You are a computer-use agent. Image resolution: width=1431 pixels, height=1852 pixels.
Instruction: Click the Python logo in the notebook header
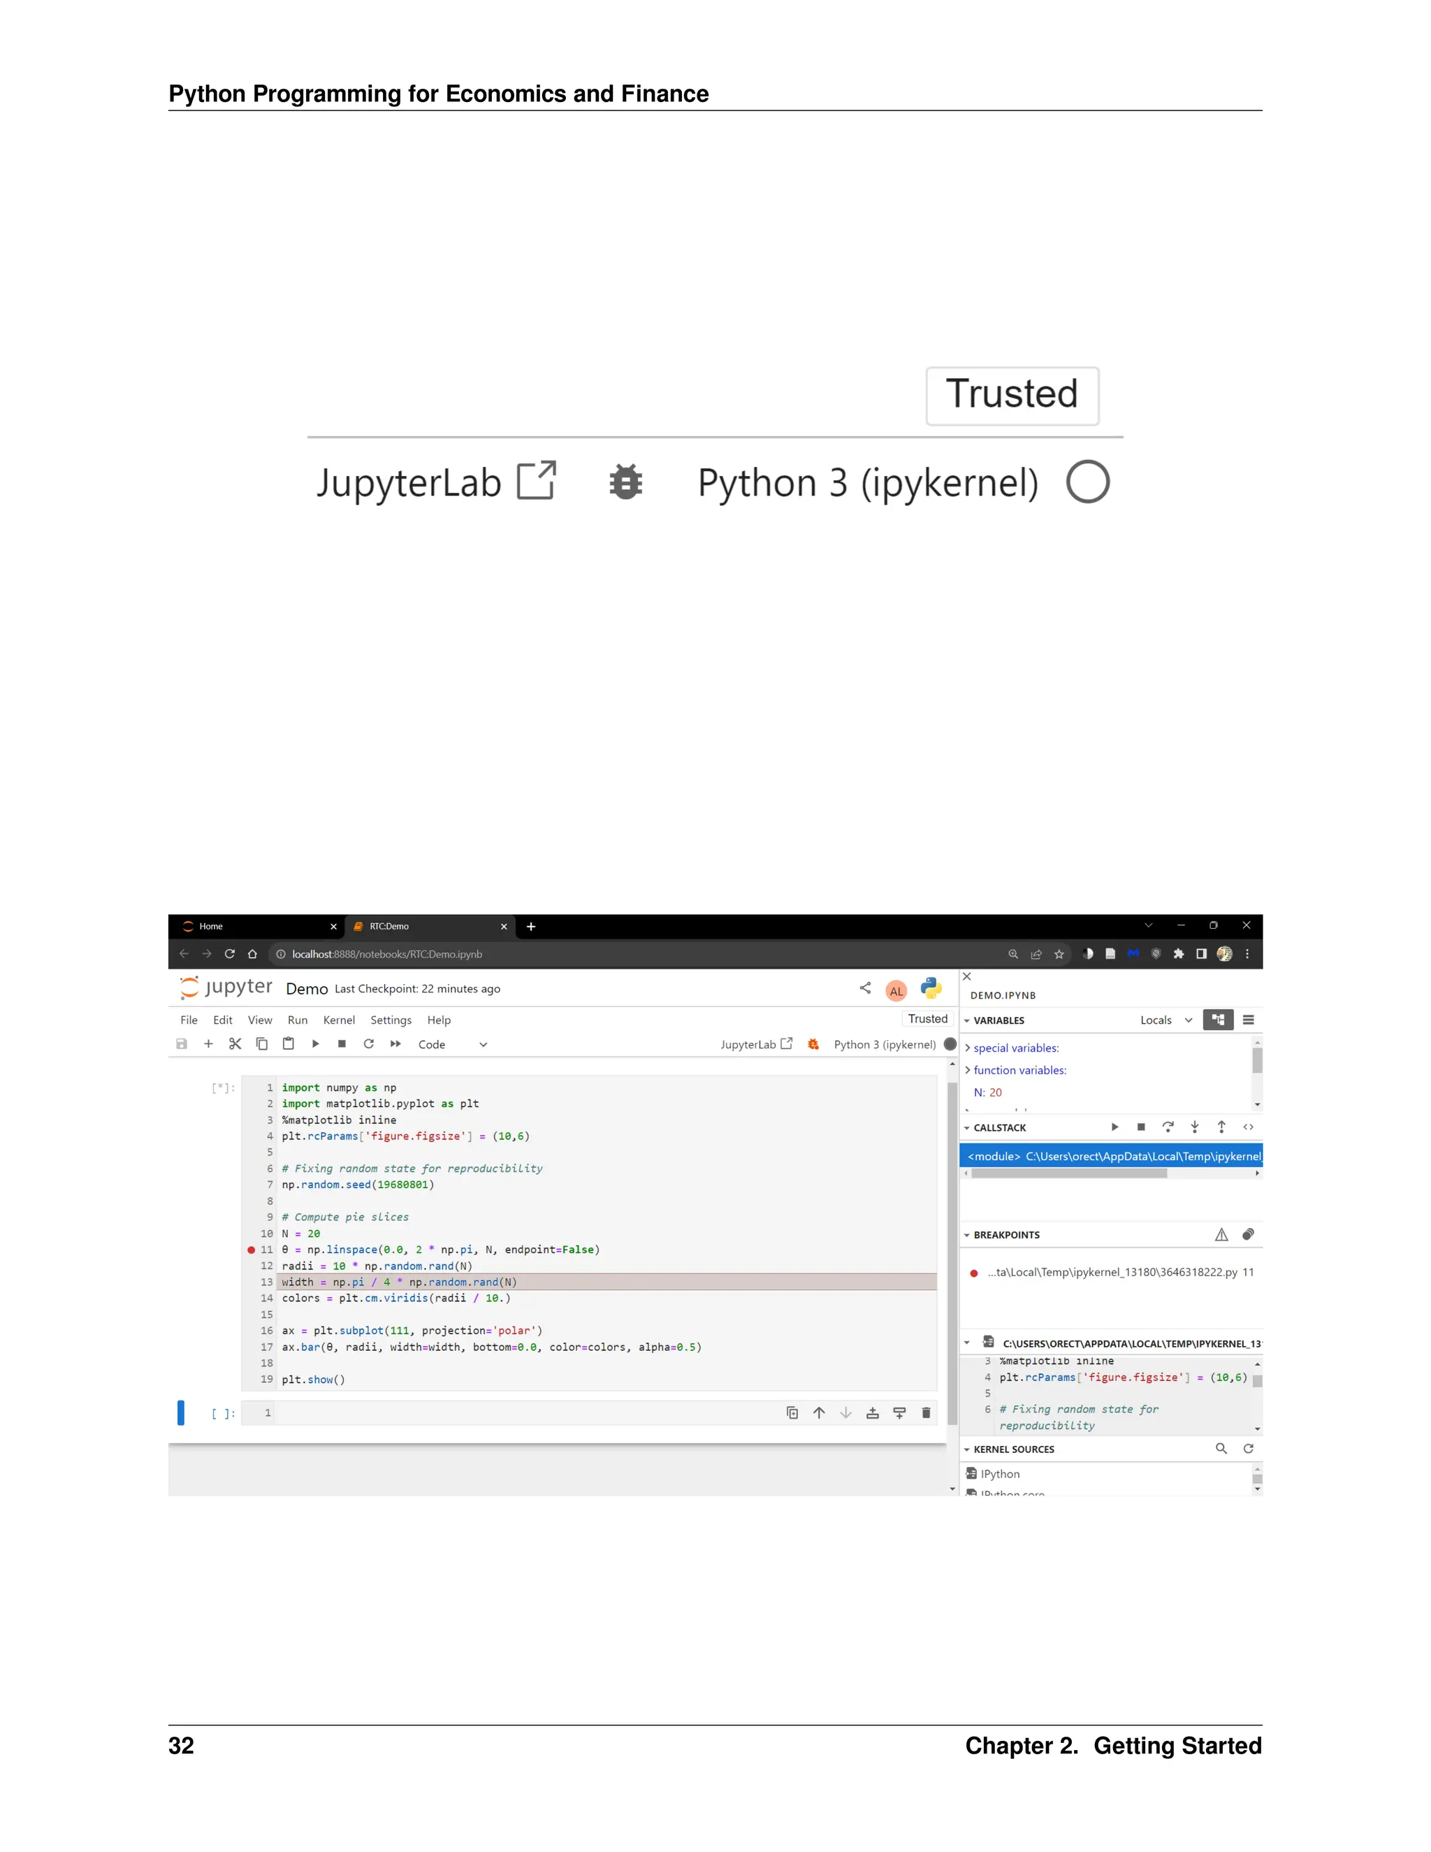931,988
